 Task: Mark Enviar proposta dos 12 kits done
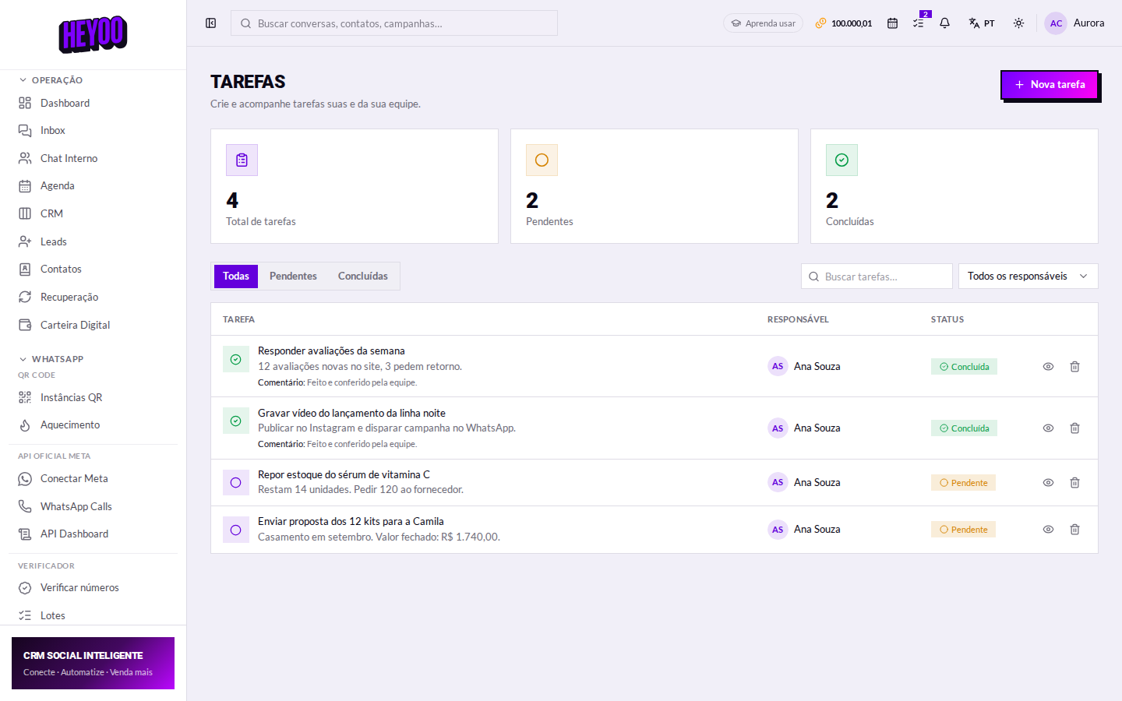[x=236, y=530]
